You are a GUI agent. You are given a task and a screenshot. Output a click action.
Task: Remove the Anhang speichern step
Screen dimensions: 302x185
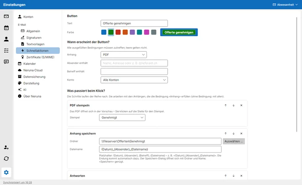click(x=241, y=133)
